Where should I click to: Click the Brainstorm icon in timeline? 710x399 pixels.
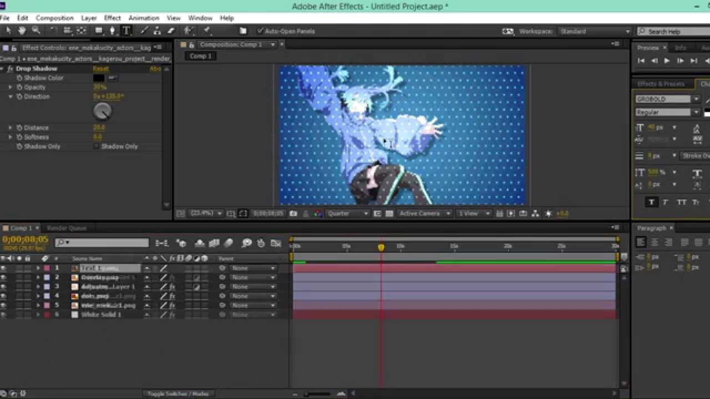tap(247, 243)
